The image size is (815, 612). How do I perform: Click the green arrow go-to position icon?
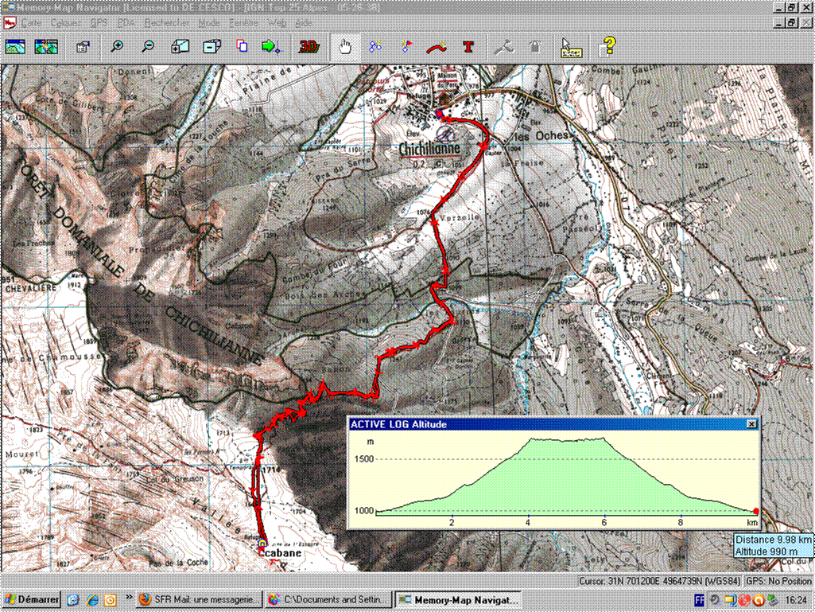pyautogui.click(x=271, y=47)
